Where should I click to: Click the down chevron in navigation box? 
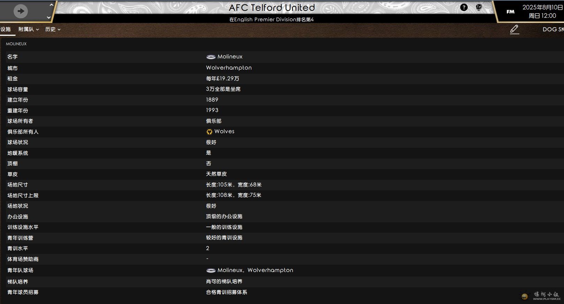click(x=49, y=17)
